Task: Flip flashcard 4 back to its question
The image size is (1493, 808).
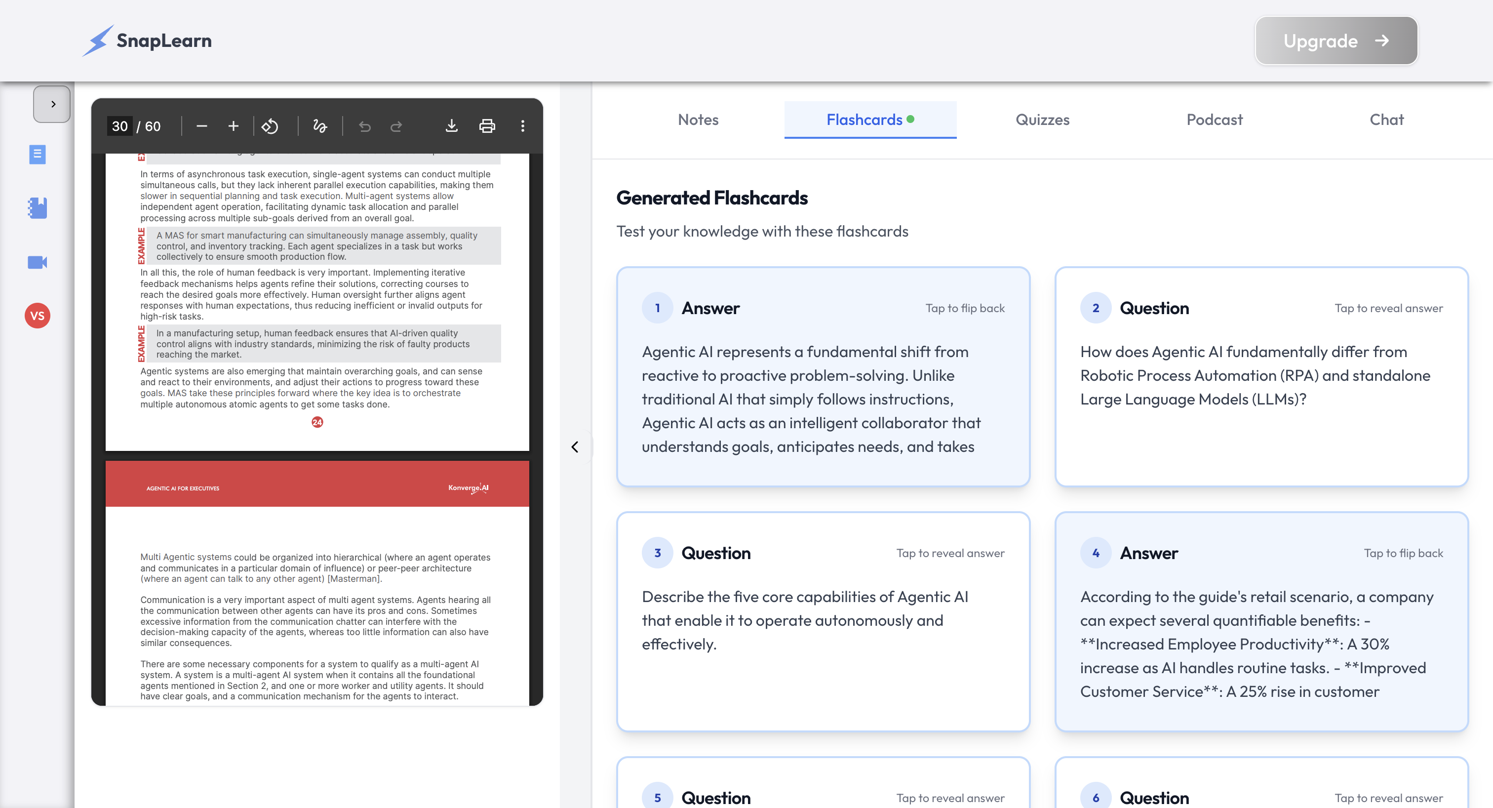Action: [x=1403, y=553]
